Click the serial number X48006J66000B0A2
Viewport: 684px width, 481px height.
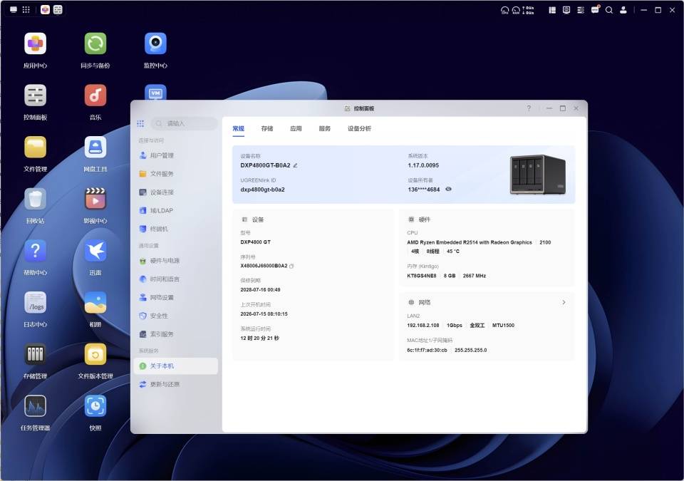click(264, 266)
